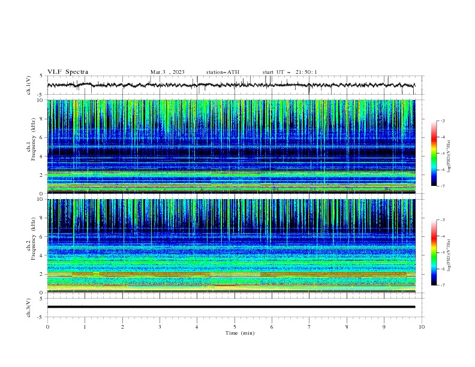Click the "VLF Spectra" plot title
This screenshot has width=475, height=367.
68,72
